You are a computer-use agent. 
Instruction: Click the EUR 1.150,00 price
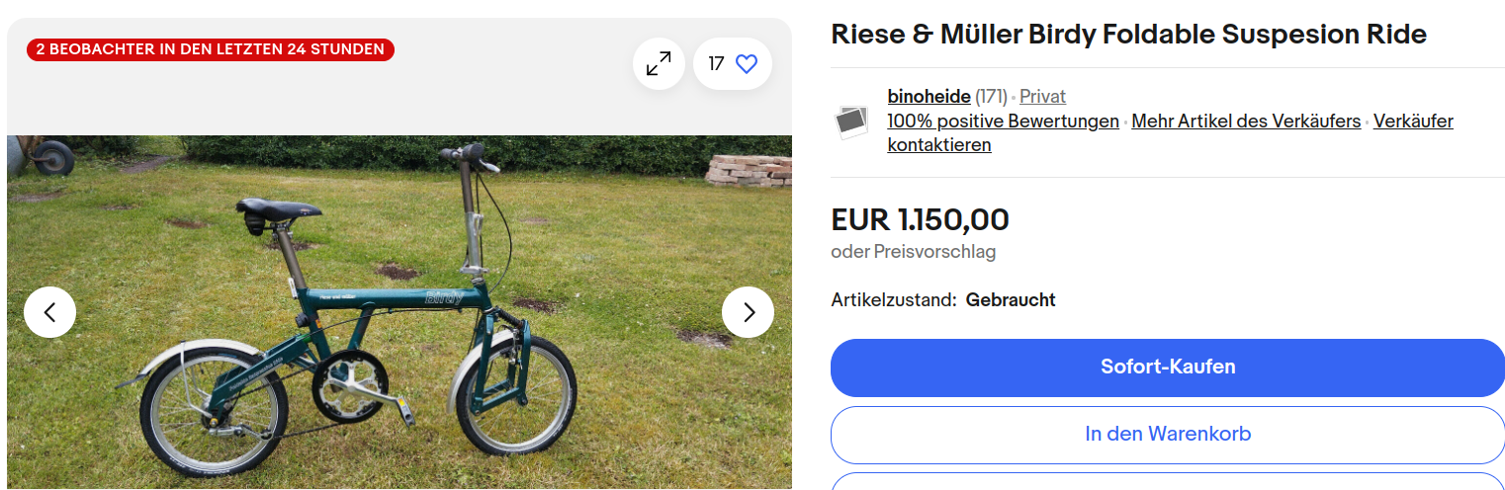(x=920, y=219)
